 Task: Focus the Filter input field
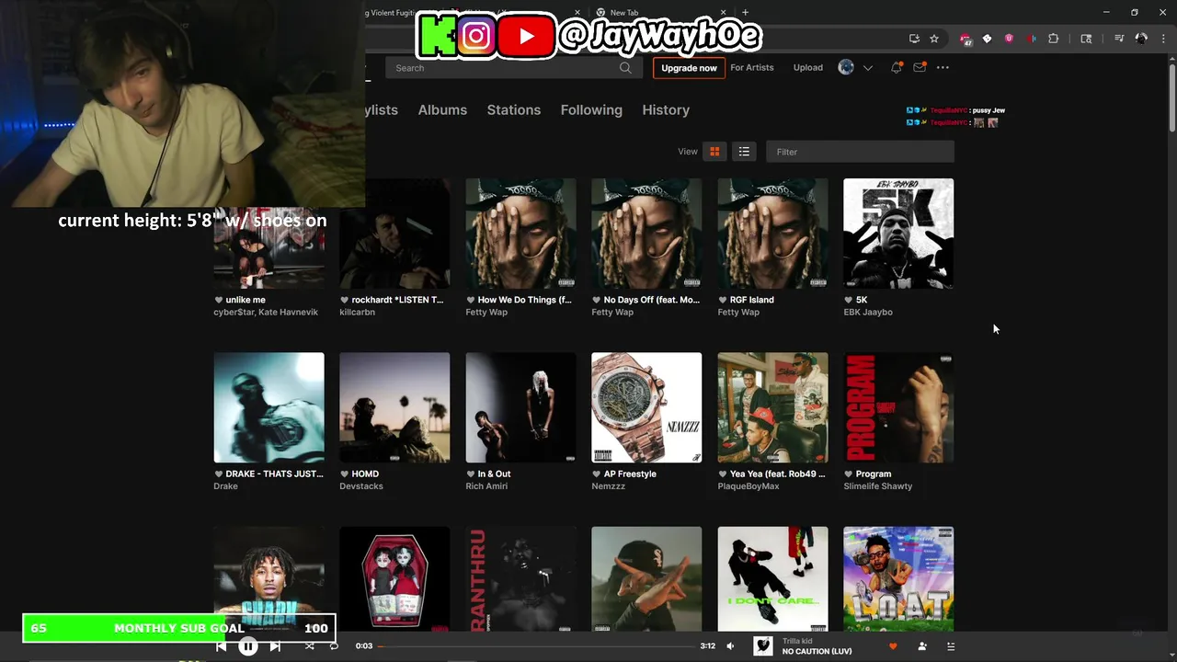[860, 152]
